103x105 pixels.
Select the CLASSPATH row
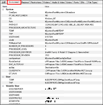coord(52,71)
